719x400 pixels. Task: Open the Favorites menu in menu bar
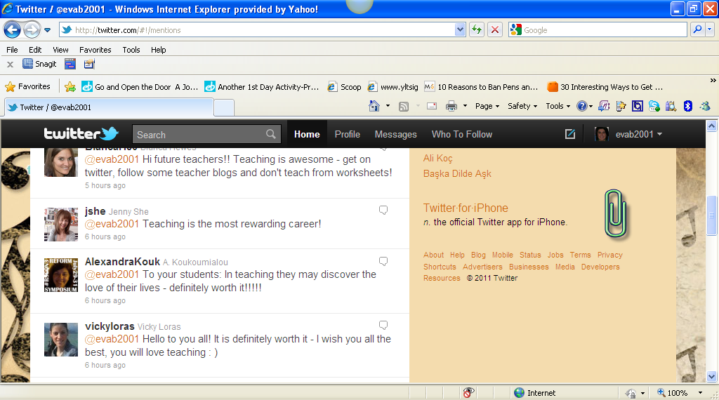click(95, 50)
